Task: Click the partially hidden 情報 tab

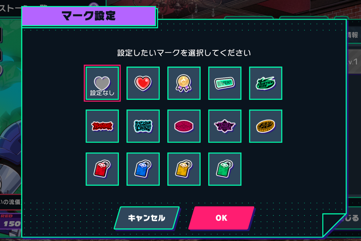Action: coord(353,35)
